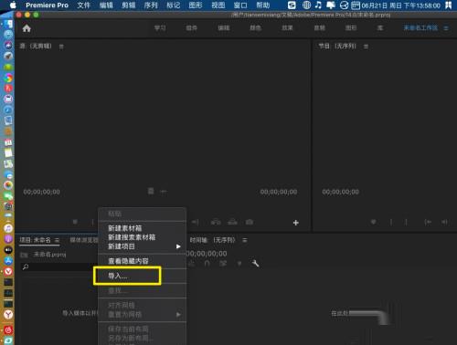Viewport: 457px width, 345px height.
Task: Click the Insert icon in source monitor
Action: (216, 222)
